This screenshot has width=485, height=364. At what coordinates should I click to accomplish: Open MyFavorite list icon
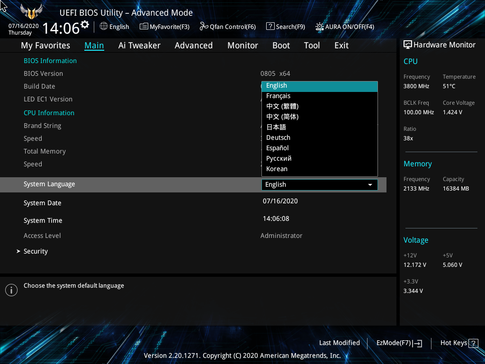[x=144, y=27]
